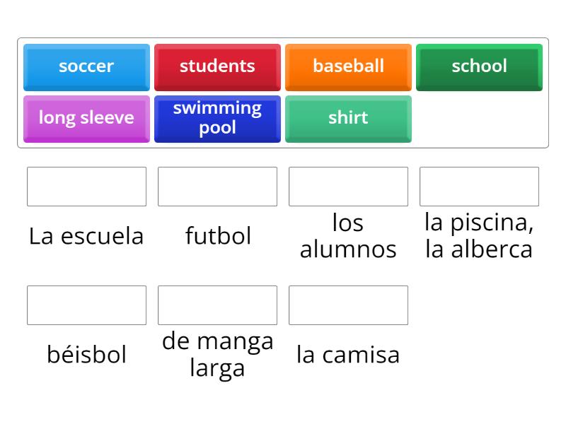Select the blue soccer word tile
566x424 pixels.
pos(86,67)
